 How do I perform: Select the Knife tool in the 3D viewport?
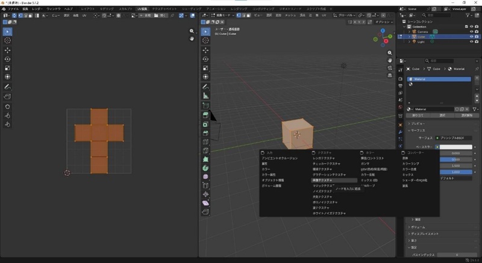(x=205, y=150)
